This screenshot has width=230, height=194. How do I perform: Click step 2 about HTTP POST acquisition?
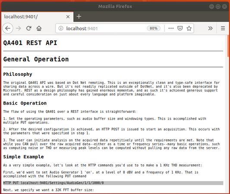tap(111, 131)
